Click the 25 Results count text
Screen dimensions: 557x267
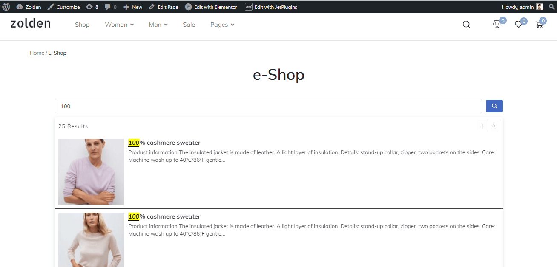pyautogui.click(x=73, y=126)
